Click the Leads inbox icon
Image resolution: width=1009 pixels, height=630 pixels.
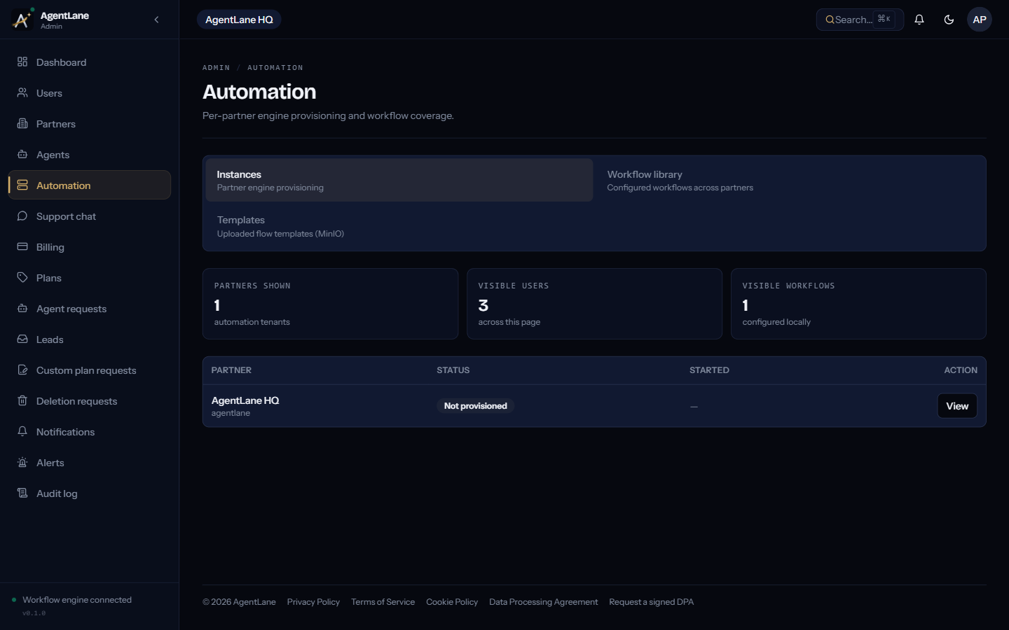pos(22,339)
